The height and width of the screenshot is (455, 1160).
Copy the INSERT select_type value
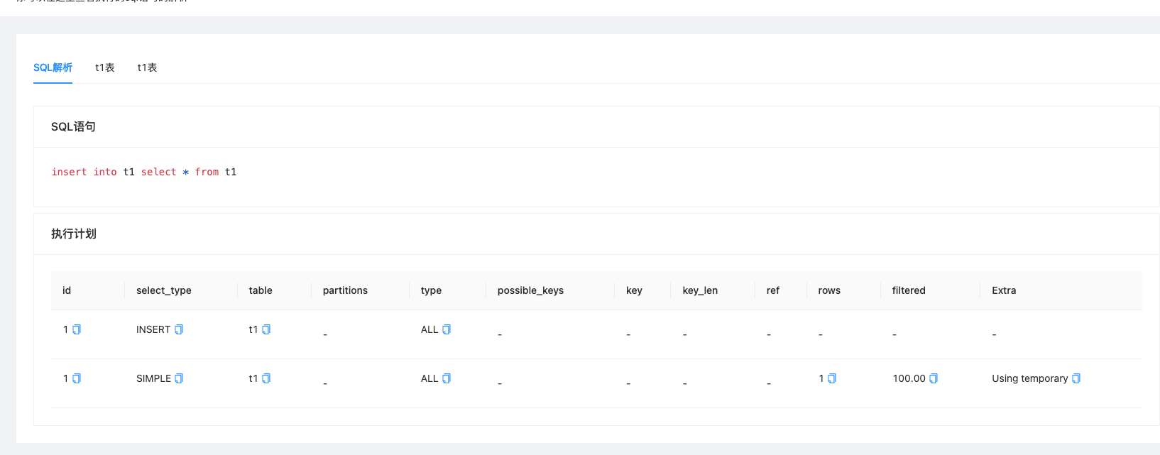point(179,329)
